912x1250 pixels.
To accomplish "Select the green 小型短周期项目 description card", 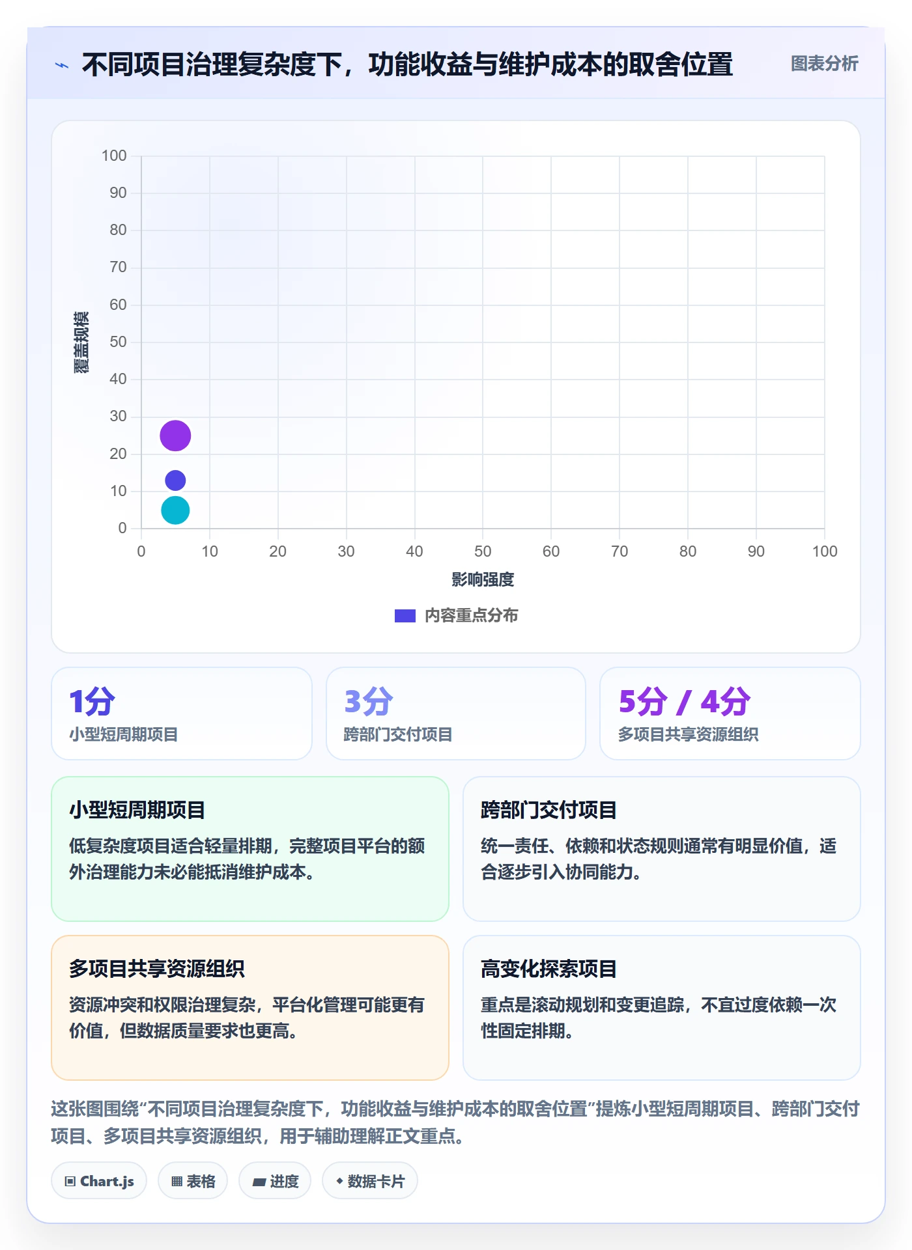I will pos(250,849).
